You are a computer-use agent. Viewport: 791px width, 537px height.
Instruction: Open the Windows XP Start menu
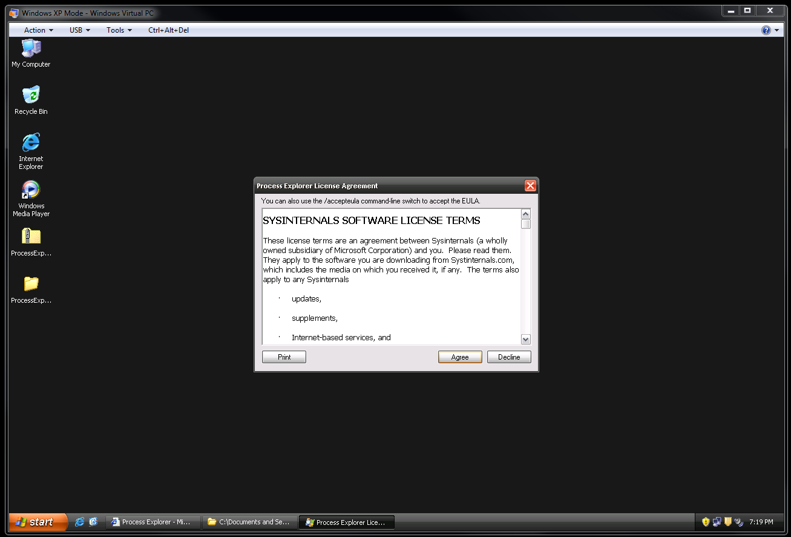click(38, 522)
